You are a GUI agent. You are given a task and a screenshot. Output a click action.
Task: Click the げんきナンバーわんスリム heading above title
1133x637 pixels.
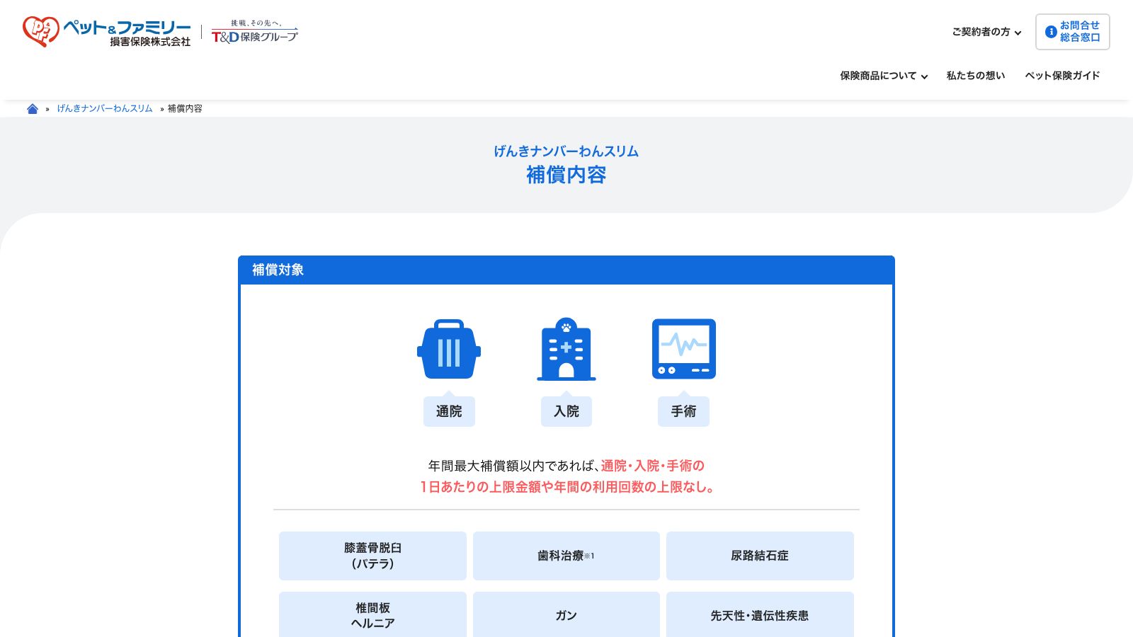(x=566, y=151)
